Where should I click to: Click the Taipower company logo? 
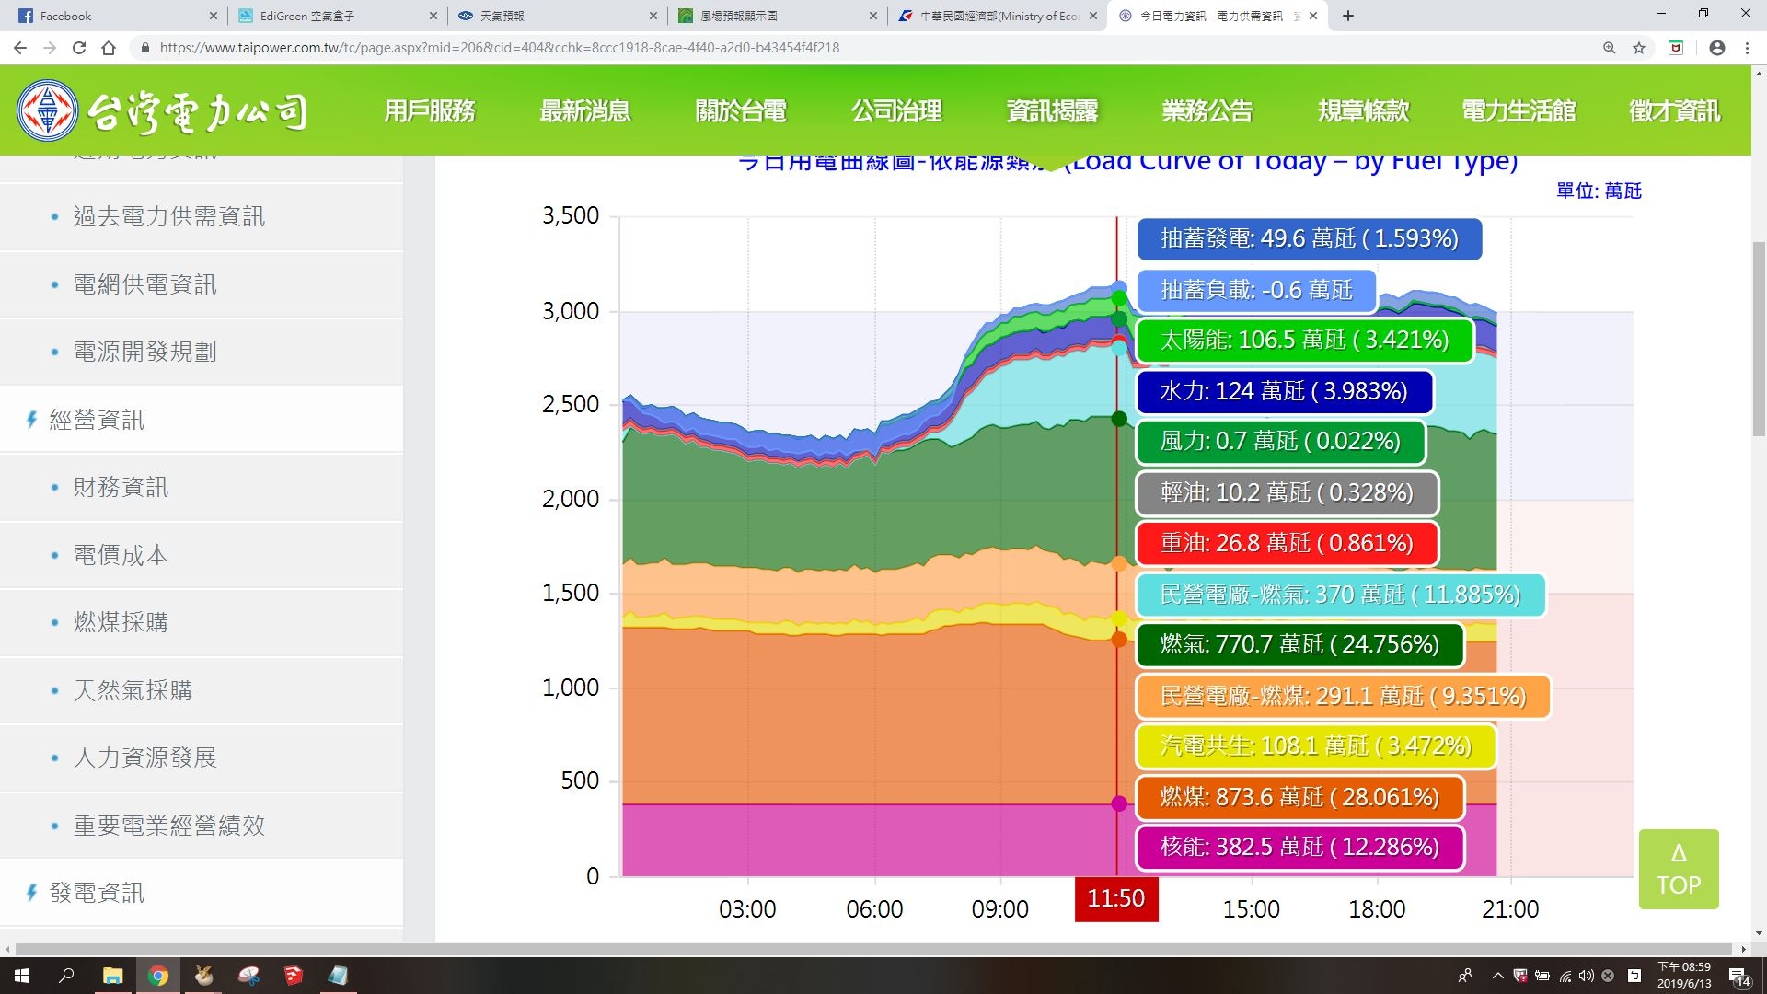162,110
